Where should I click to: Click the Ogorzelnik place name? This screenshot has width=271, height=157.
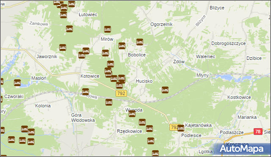point(161,24)
